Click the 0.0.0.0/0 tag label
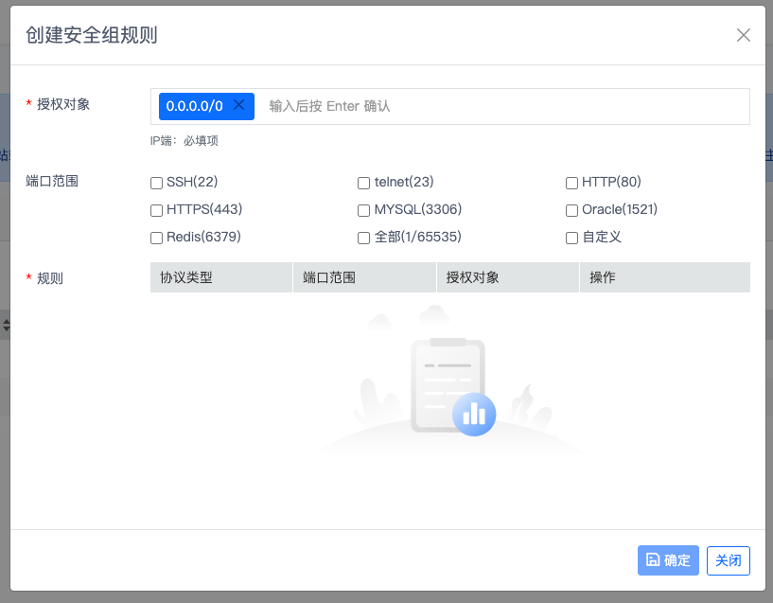The width and height of the screenshot is (773, 603). (x=194, y=106)
